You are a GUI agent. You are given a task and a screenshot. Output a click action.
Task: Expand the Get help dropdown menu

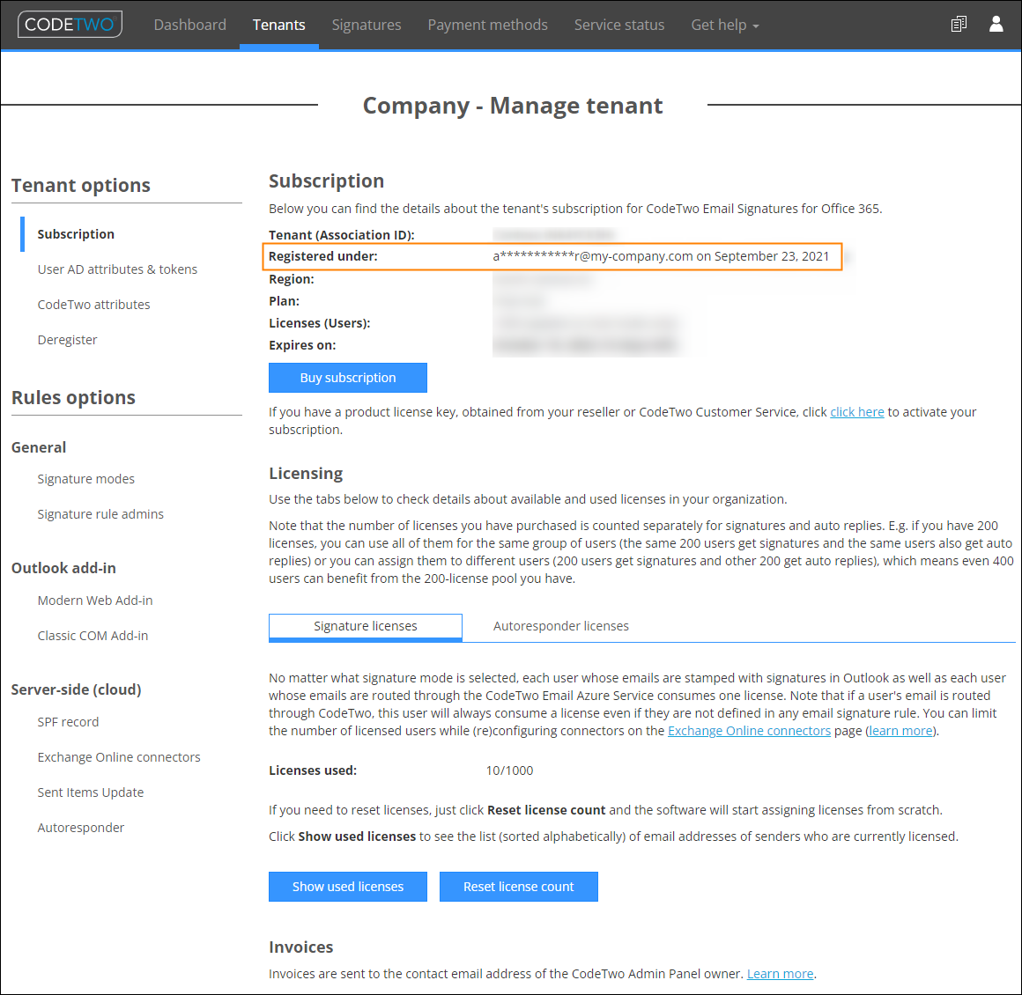(x=725, y=25)
